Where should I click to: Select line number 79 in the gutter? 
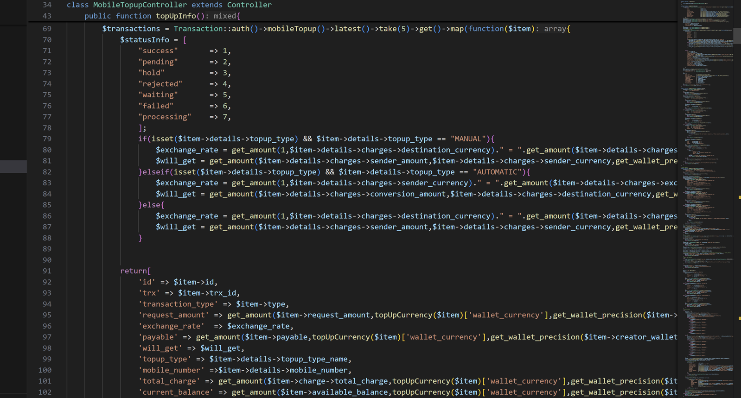click(x=47, y=139)
